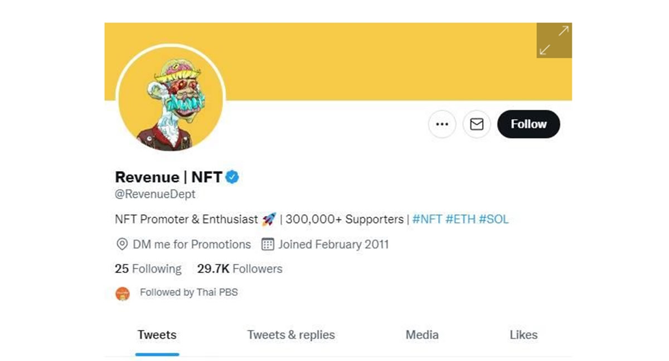The width and height of the screenshot is (669, 361).
Task: View the 25 Following list
Action: pyautogui.click(x=148, y=269)
